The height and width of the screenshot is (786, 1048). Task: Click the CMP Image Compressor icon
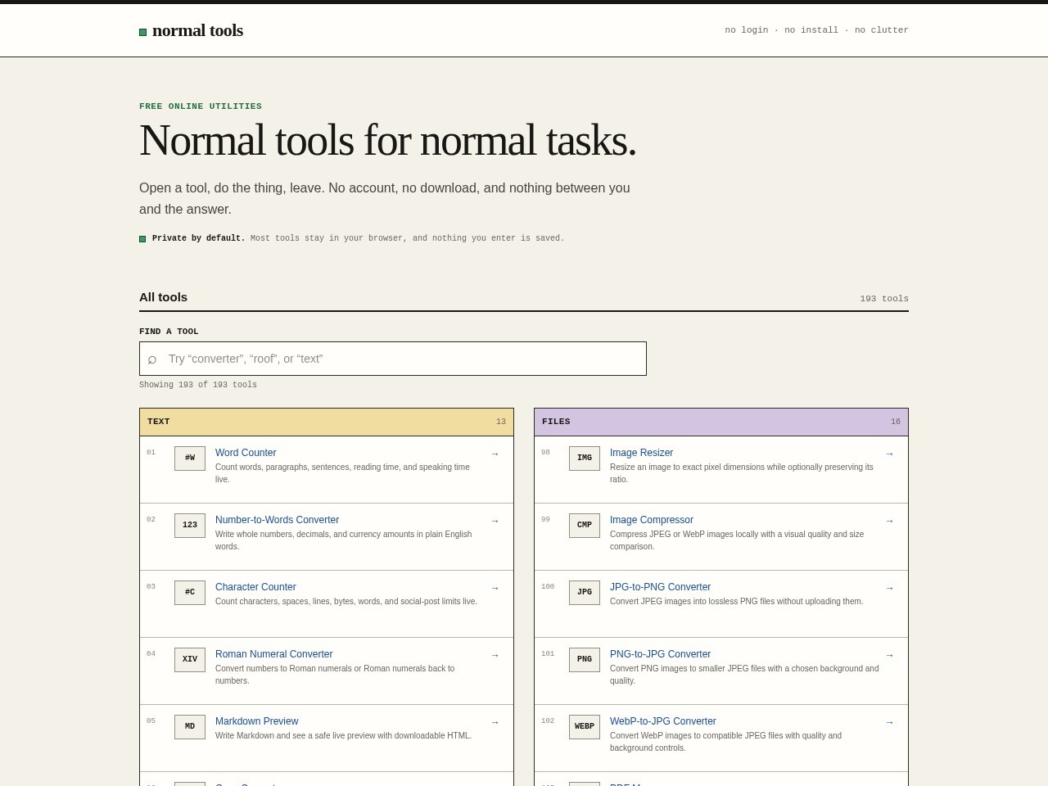coord(585,526)
